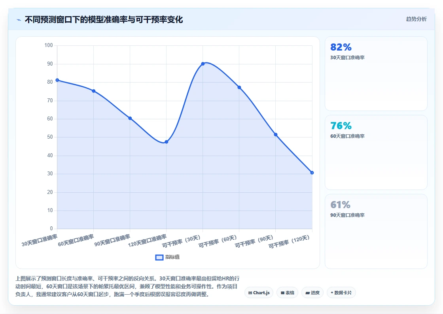Screen dimensions: 443x314
Task: Select the 进度 tag
Action: (x=312, y=293)
